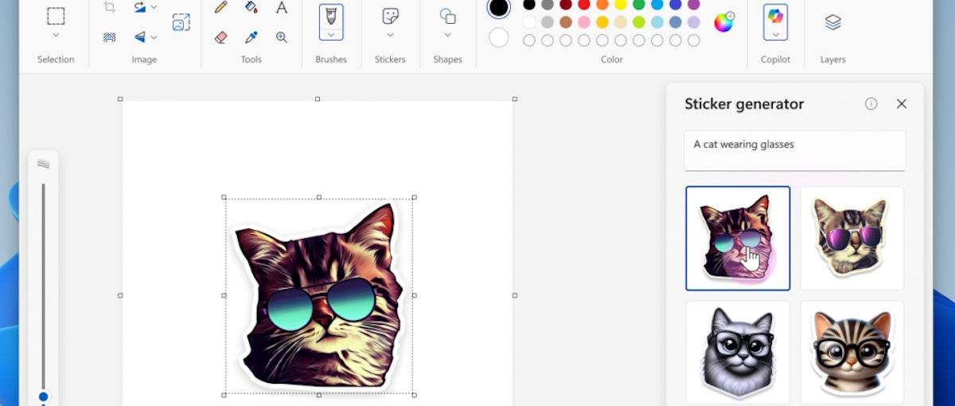Click the Sticker generator info icon
The height and width of the screenshot is (406, 955).
click(871, 103)
